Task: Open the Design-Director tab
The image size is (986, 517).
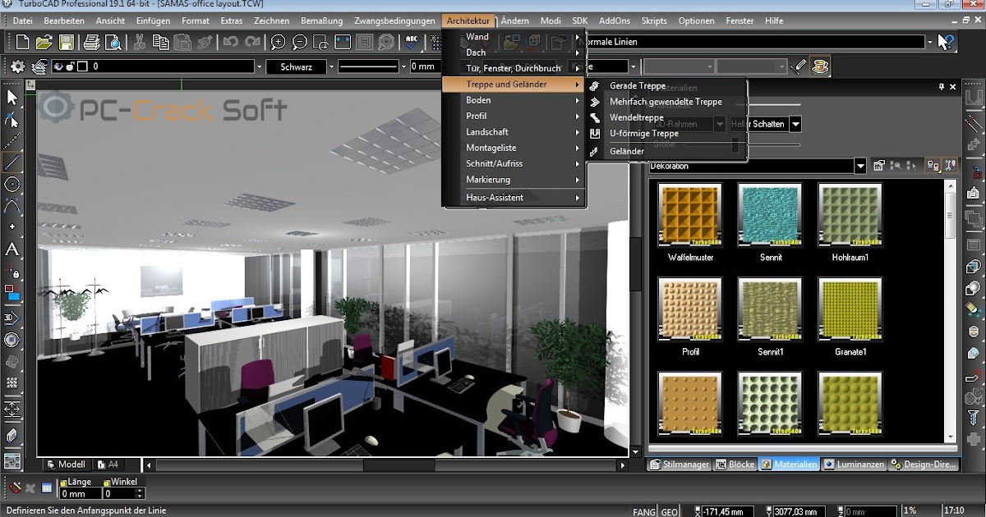Action: (924, 464)
